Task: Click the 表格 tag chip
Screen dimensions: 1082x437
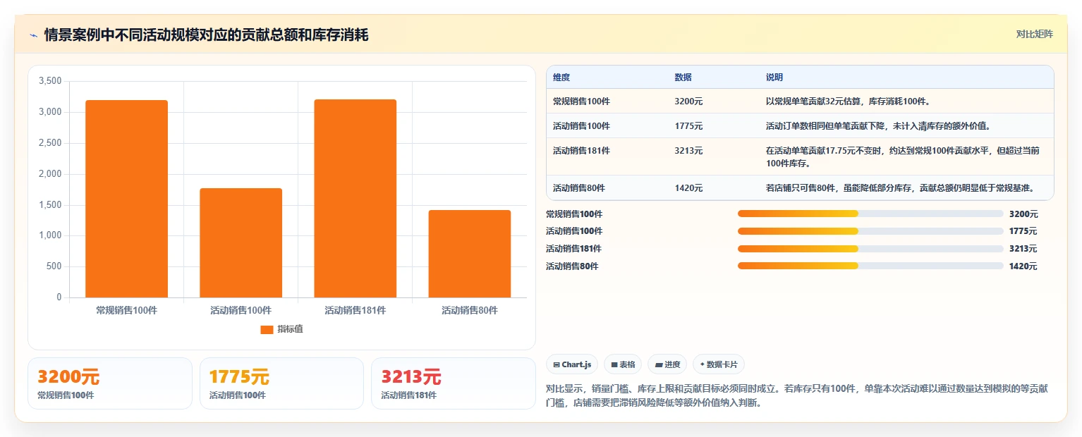Action: click(623, 364)
